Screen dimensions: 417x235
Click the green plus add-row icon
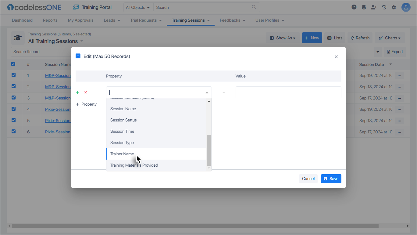point(77,92)
